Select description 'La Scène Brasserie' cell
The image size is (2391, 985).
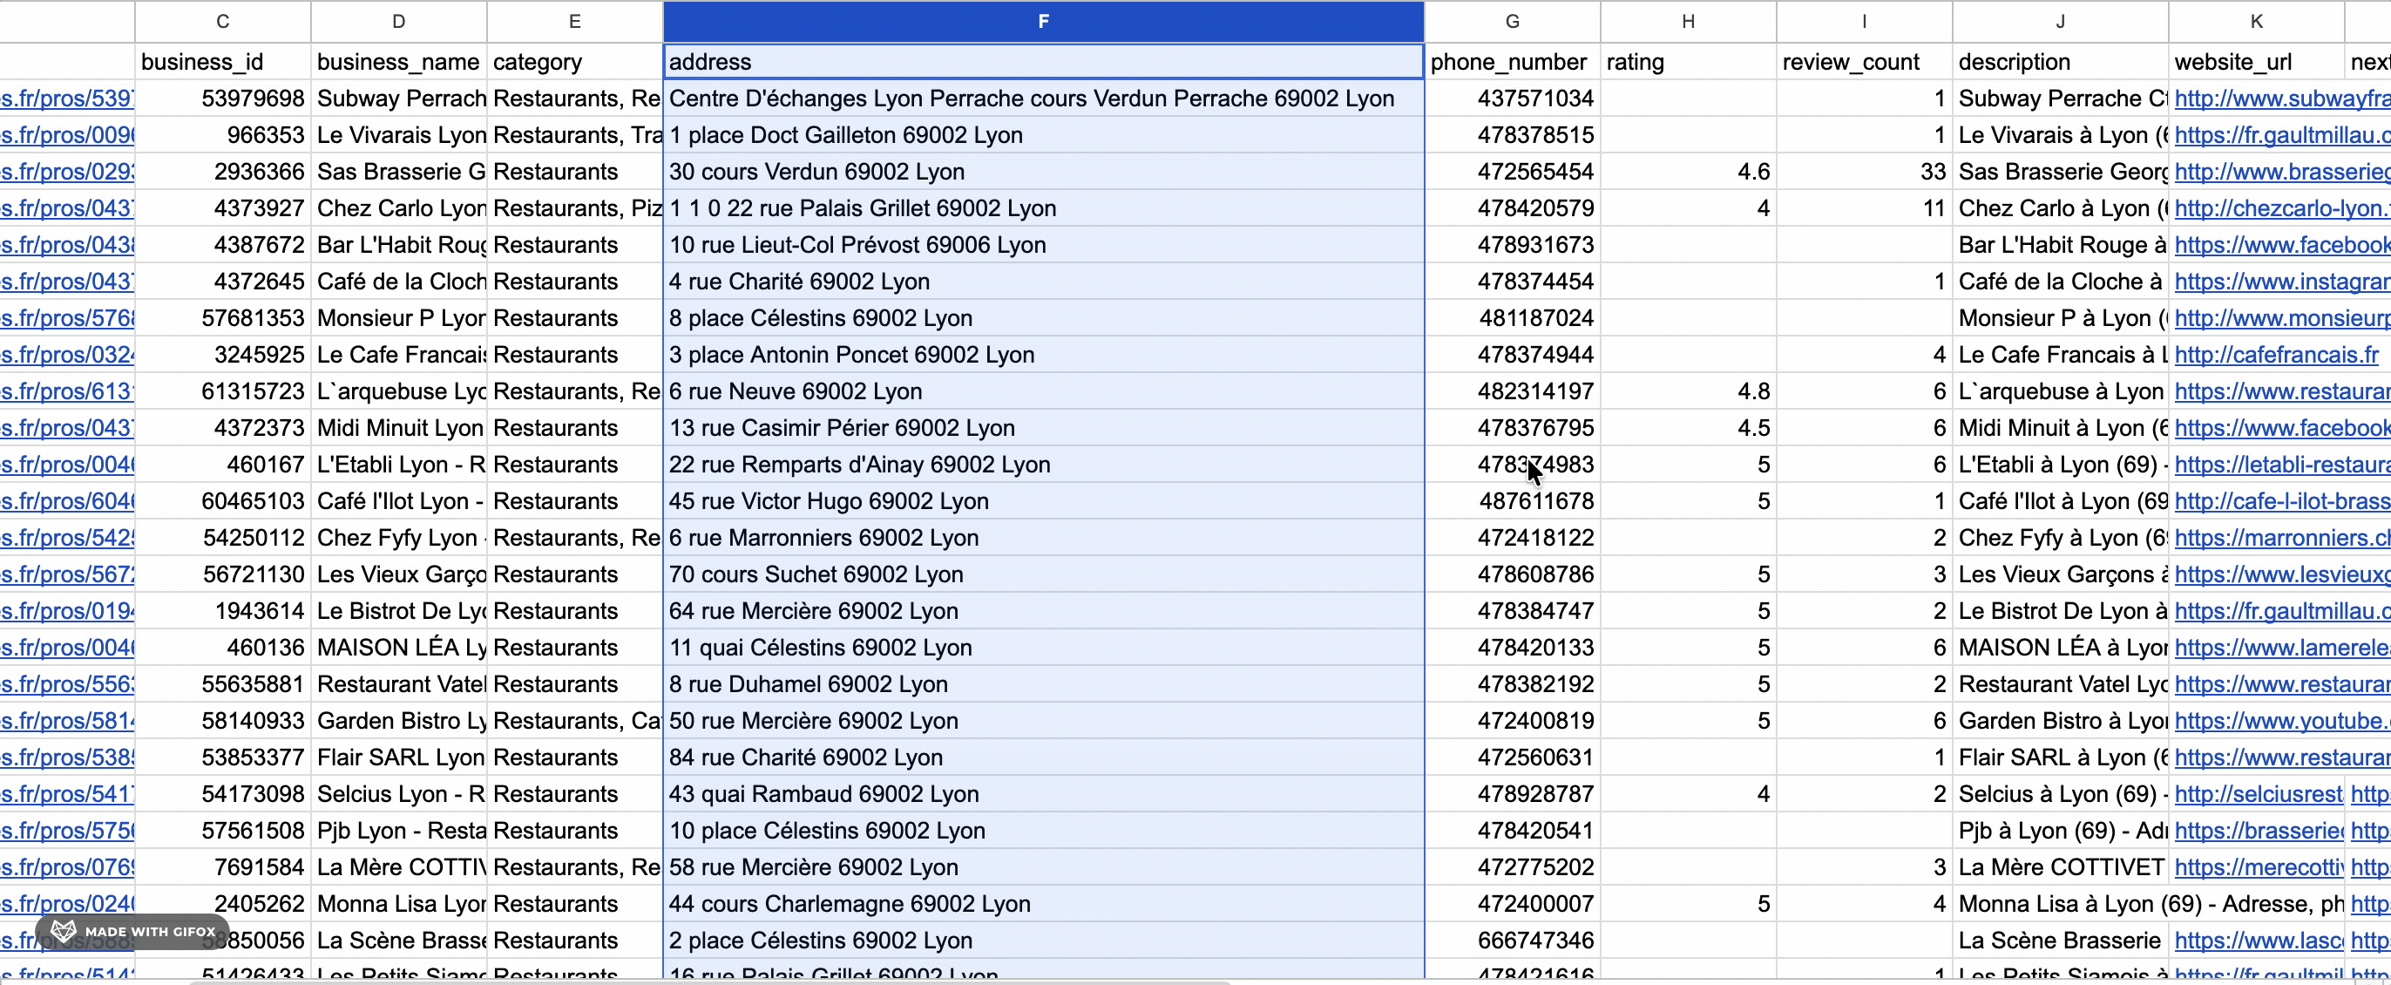pyautogui.click(x=2061, y=941)
